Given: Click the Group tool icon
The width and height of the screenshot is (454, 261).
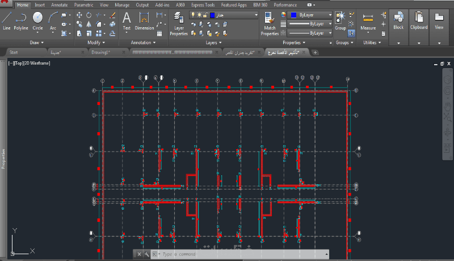Looking at the screenshot, I should click(x=340, y=21).
